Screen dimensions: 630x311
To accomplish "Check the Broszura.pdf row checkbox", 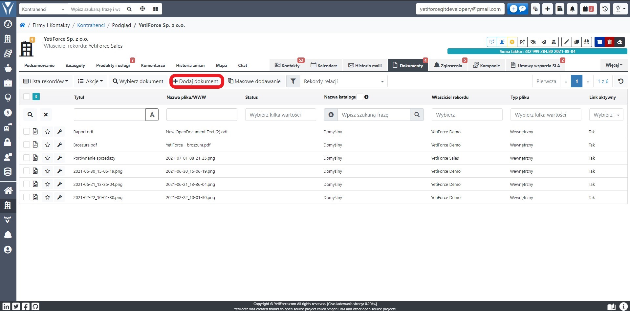I will click(27, 144).
